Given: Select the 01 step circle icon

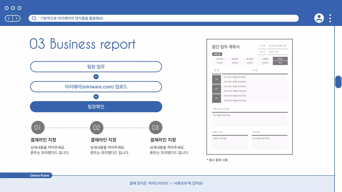Looking at the screenshot, I should tap(38, 127).
